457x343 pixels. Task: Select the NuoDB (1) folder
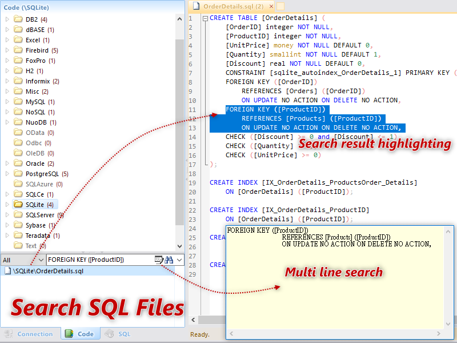[41, 122]
